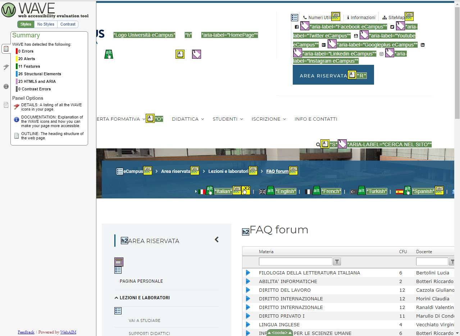Screen dimensions: 460x336
Task: Click the code toggle tab at bottom
Action: tap(279, 333)
